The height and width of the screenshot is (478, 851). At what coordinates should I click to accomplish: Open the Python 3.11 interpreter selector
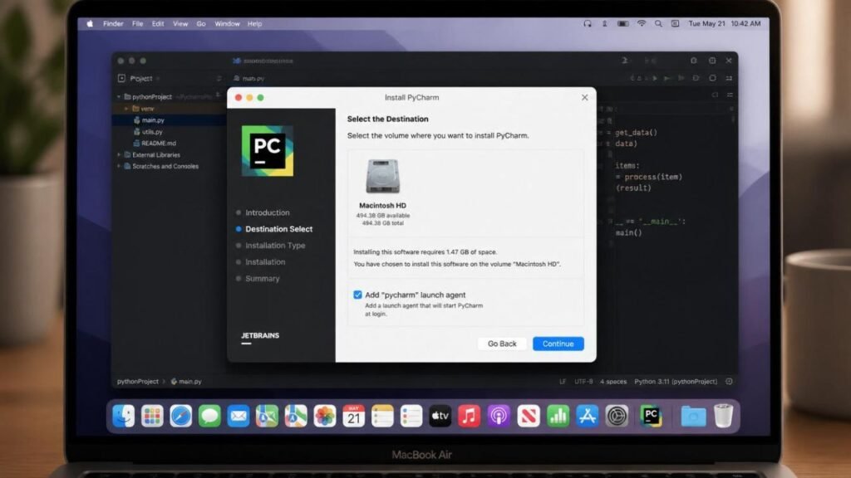pyautogui.click(x=676, y=382)
